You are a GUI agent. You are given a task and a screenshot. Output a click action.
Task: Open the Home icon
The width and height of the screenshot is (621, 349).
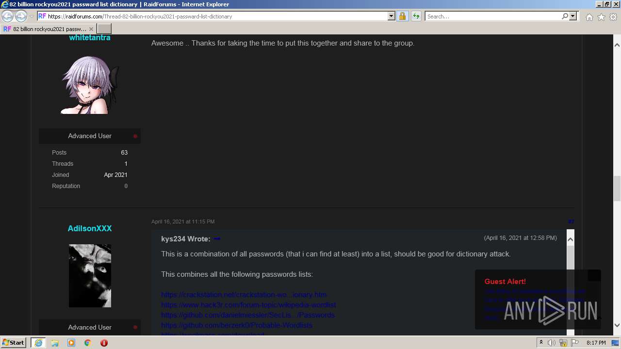click(x=589, y=17)
